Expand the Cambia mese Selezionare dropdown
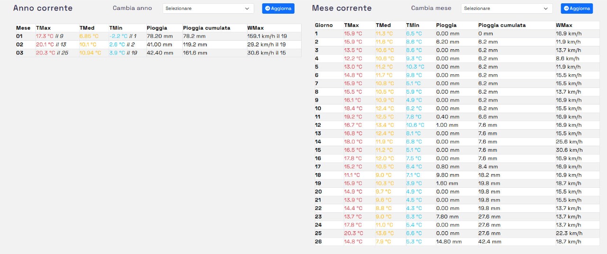The width and height of the screenshot is (607, 254). click(x=506, y=9)
